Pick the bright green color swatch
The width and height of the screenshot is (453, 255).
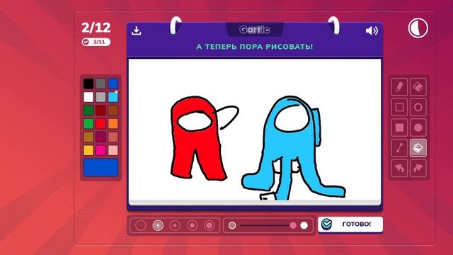(88, 123)
